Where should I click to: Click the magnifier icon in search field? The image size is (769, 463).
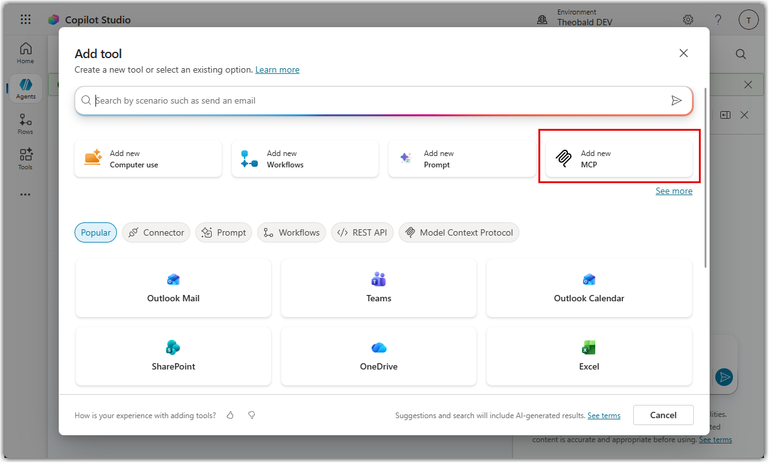click(x=86, y=100)
